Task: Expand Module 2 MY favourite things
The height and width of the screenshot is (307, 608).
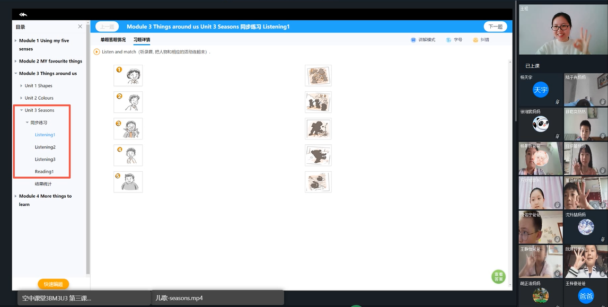Action: point(15,62)
